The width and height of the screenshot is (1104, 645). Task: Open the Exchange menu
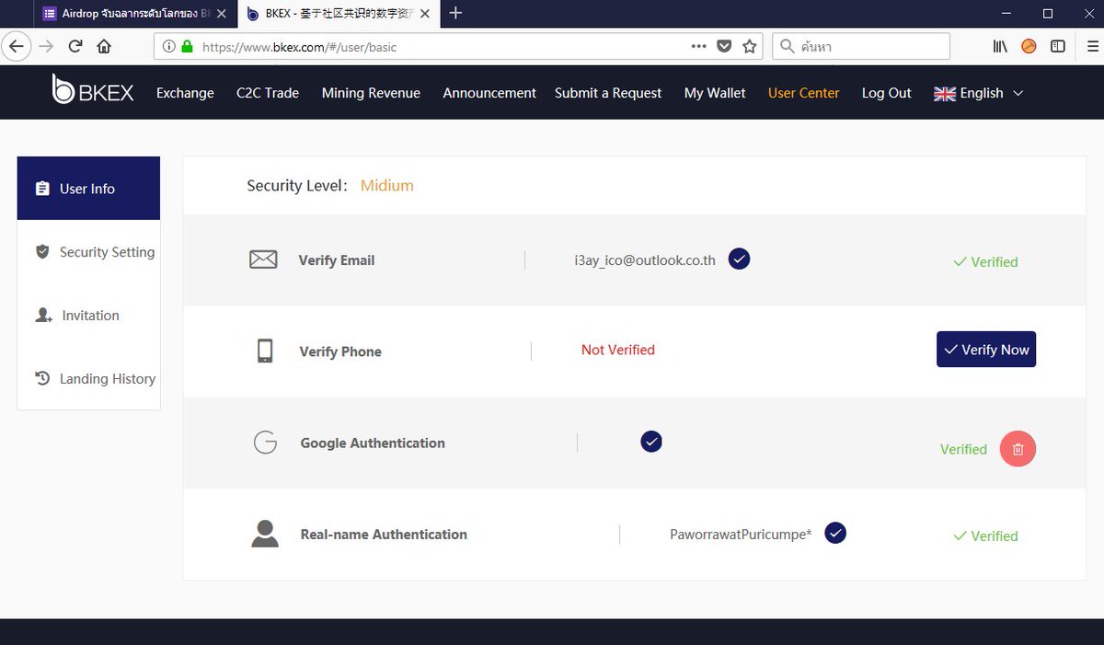pos(185,93)
